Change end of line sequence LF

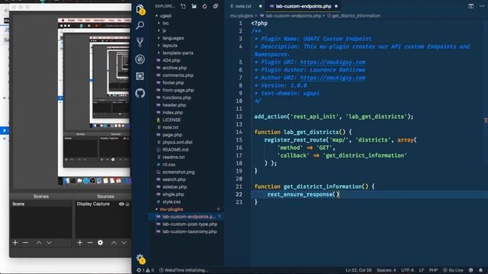(x=422, y=270)
